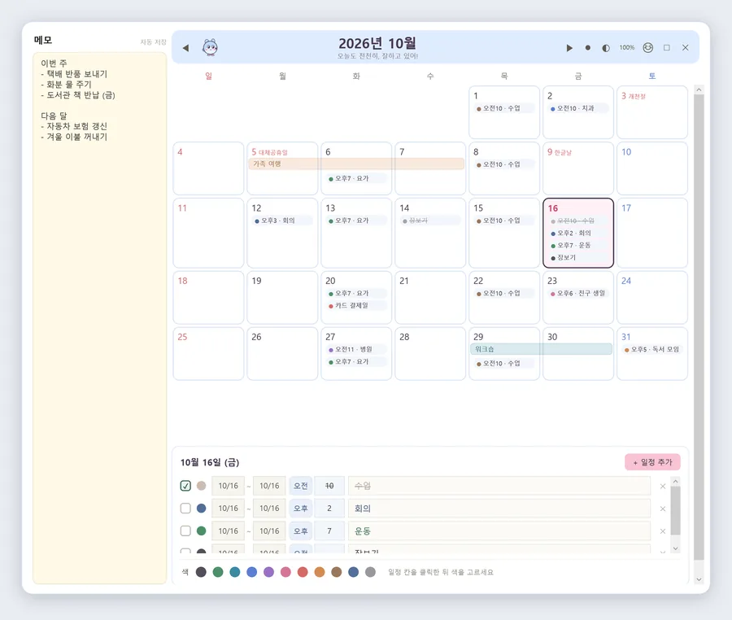
Task: Click the '오전11 · 병원' event on the 27th
Action: [356, 349]
